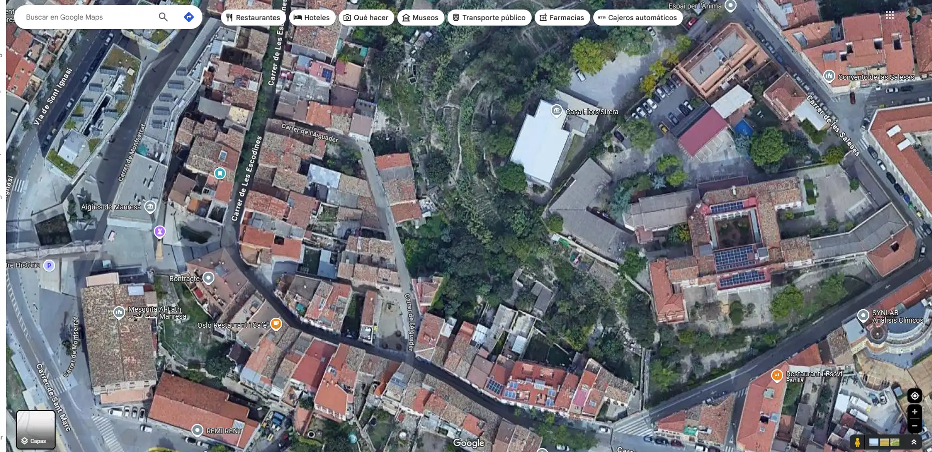This screenshot has width=932, height=452.
Task: Open the Capas layers thumbnail
Action: pyautogui.click(x=36, y=429)
